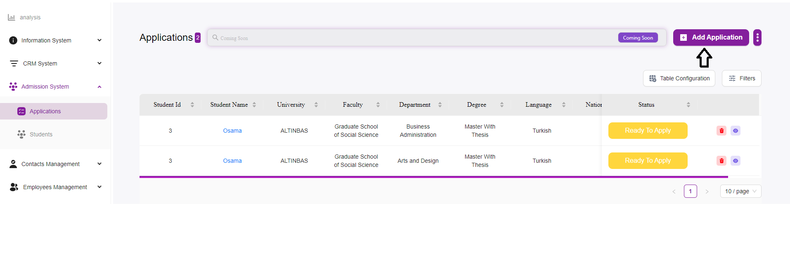Select Applications in the sidebar
Image resolution: width=790 pixels, height=267 pixels.
(x=45, y=111)
